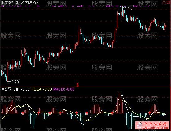
Task: Click the 8.23 low price annotation
Action: tap(15, 82)
